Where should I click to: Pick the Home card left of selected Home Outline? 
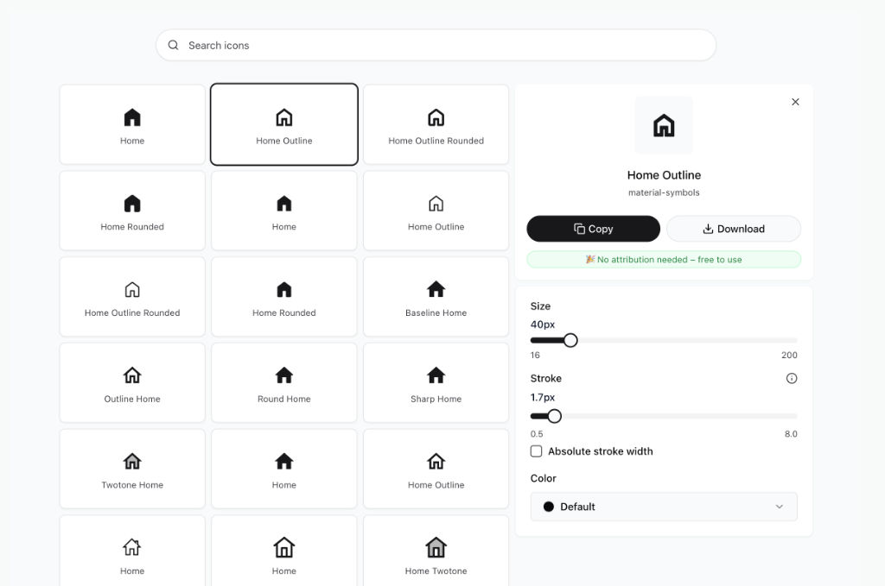132,124
